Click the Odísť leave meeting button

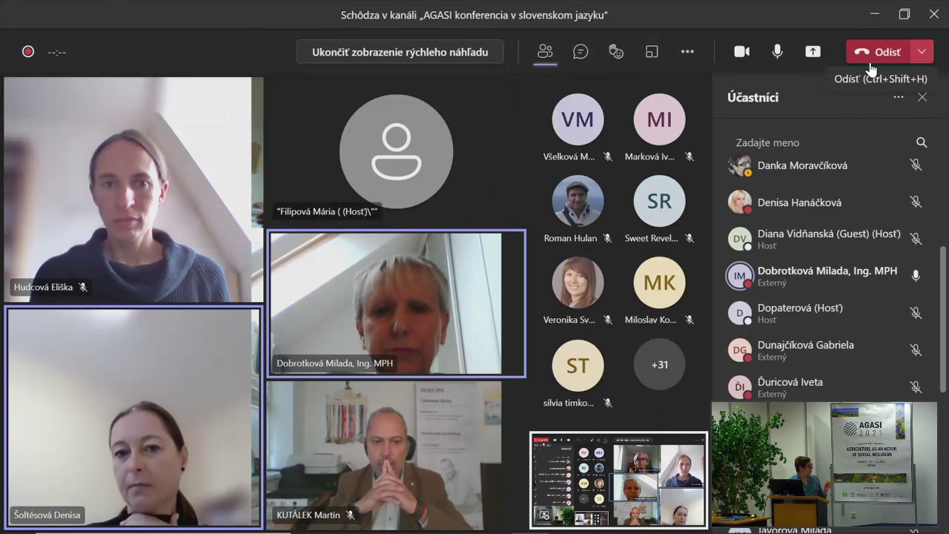click(x=879, y=51)
